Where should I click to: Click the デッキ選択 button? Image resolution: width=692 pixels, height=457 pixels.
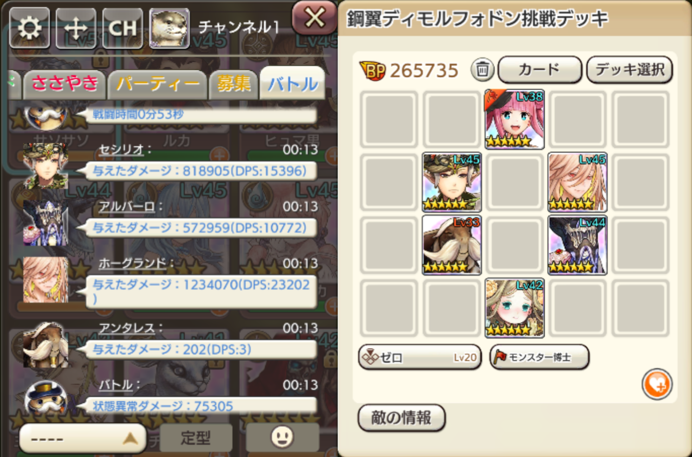[629, 69]
